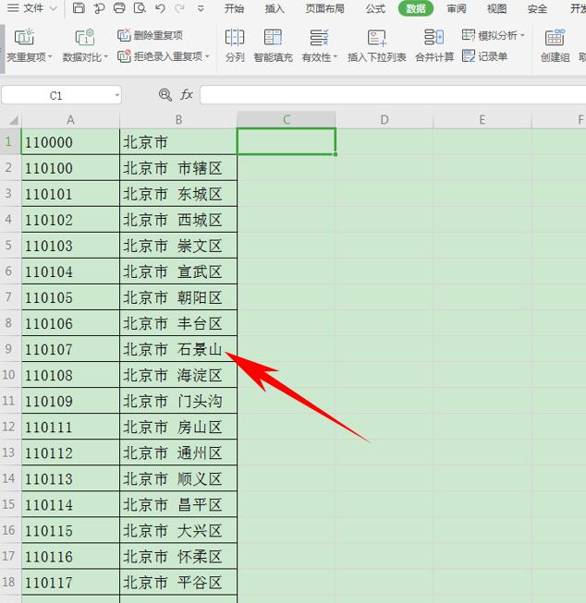Switch to the 页面布局 tab
This screenshot has height=603, width=586.
pos(325,8)
